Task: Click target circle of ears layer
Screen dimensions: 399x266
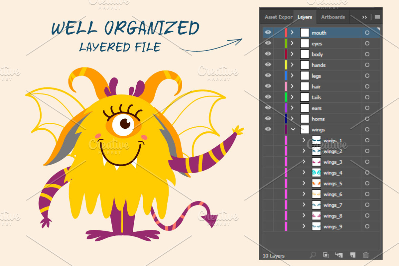Action: point(367,108)
